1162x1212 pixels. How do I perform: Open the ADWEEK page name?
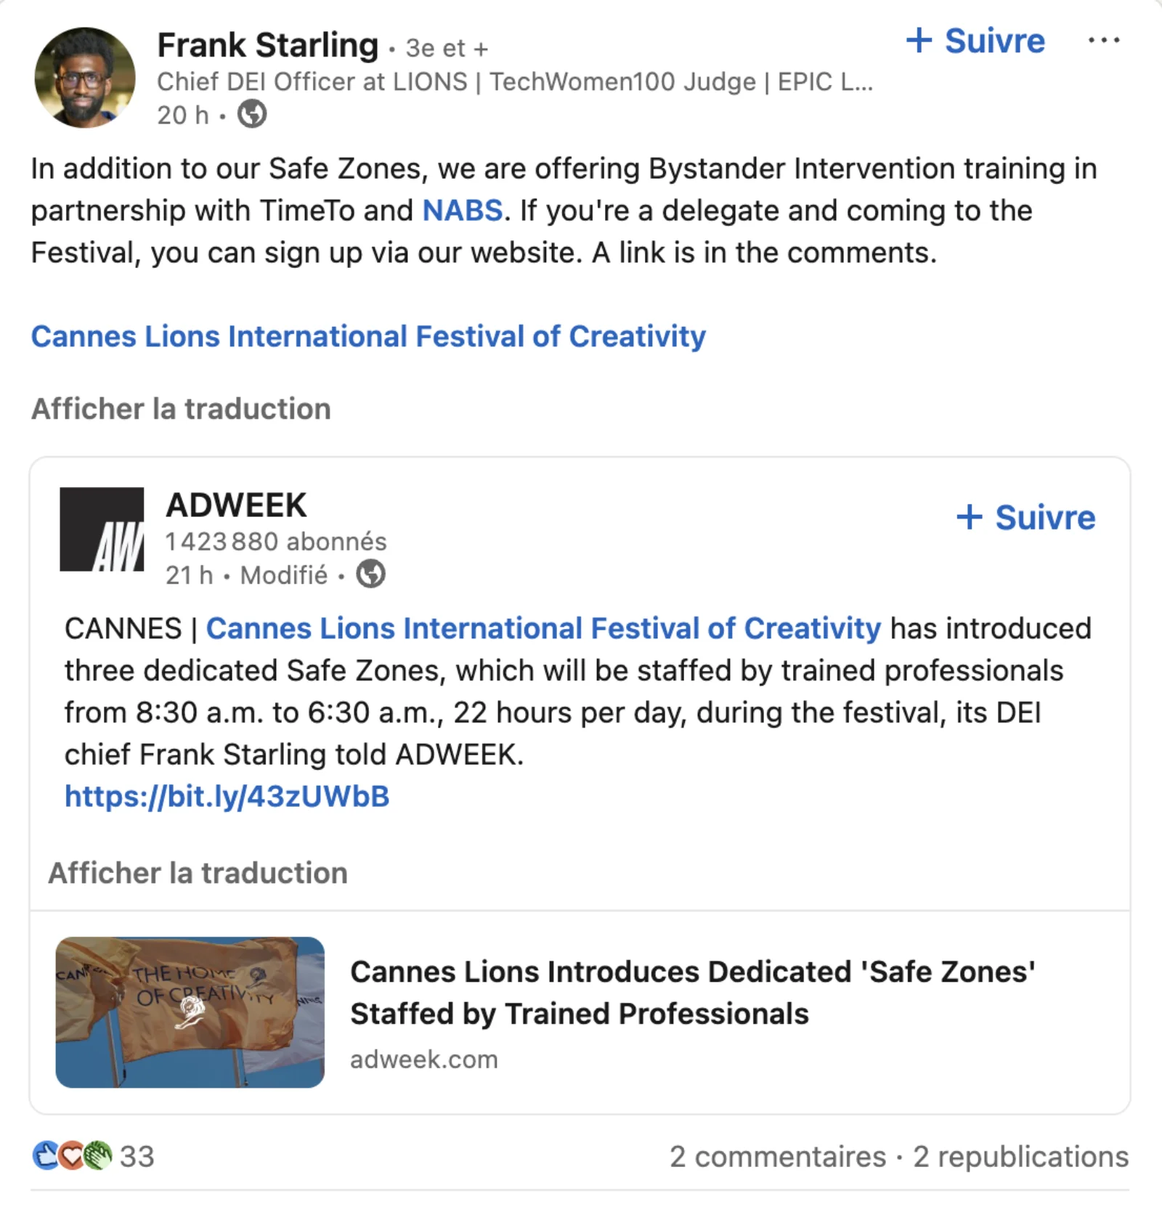click(236, 505)
